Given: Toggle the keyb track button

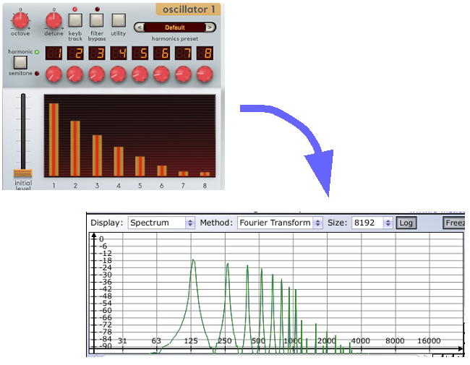Looking at the screenshot, I should 75,20.
